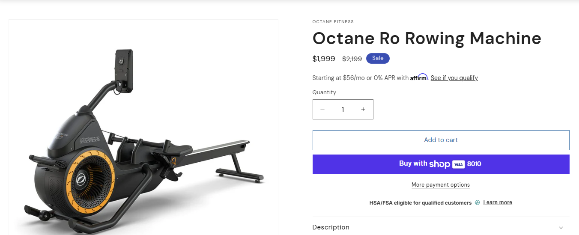The image size is (579, 235).
Task: Focus the quantity number field
Action: click(343, 110)
